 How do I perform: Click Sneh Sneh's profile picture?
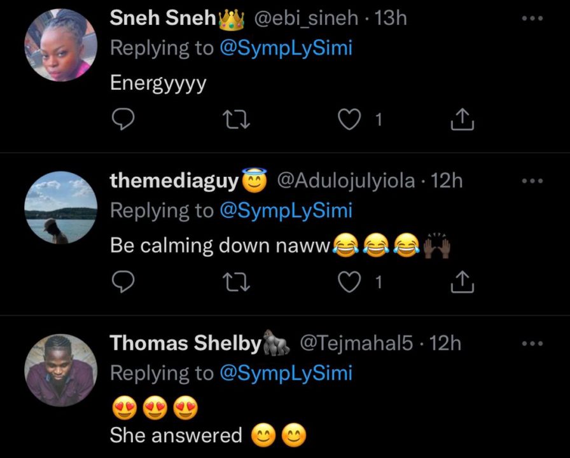pos(61,45)
